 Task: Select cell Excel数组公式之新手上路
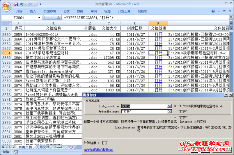tap(53, 81)
